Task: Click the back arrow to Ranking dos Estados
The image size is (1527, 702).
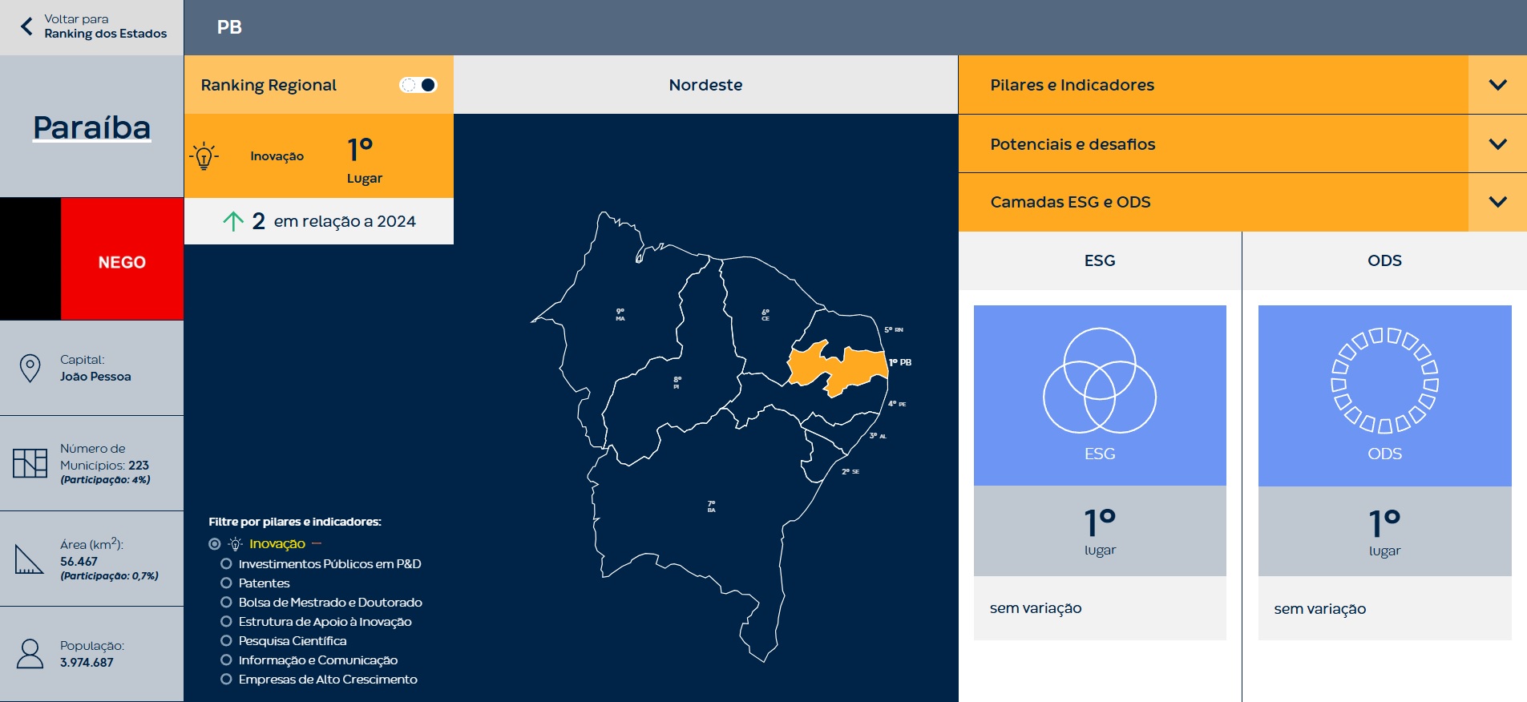Action: click(27, 26)
